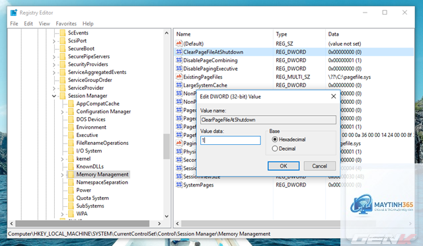
Task: Expand the ServiceProvider key
Action: coord(54,89)
